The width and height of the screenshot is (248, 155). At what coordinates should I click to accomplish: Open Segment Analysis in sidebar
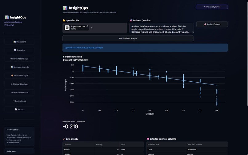tap(19, 67)
